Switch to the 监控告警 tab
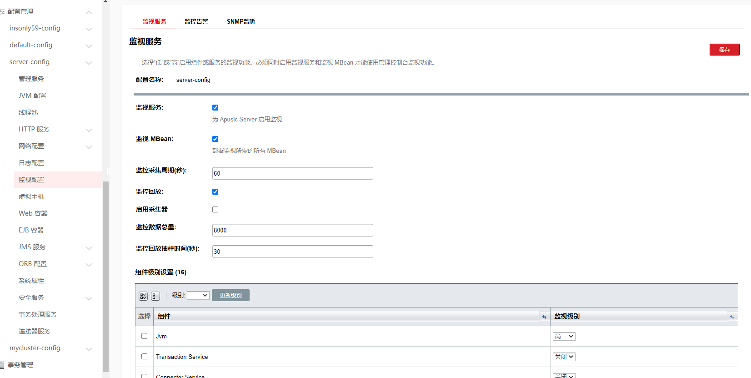This screenshot has height=378, width=751. pos(196,21)
